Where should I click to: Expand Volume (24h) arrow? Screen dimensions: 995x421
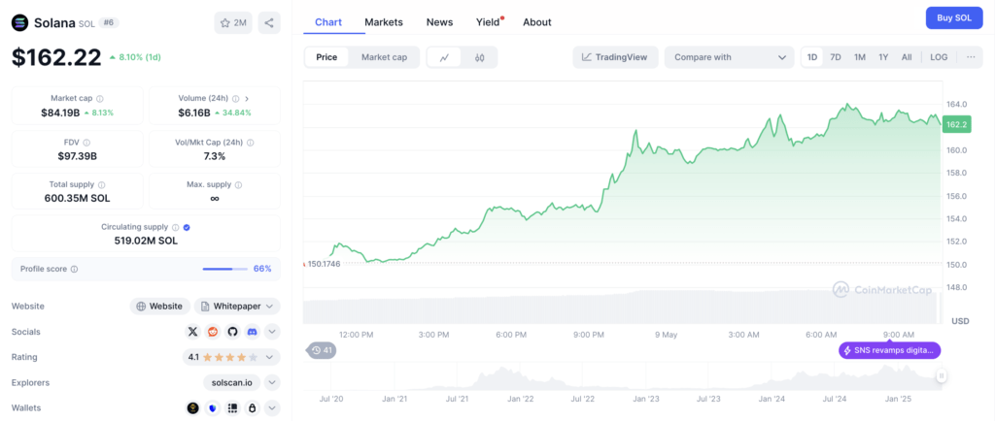pyautogui.click(x=247, y=99)
